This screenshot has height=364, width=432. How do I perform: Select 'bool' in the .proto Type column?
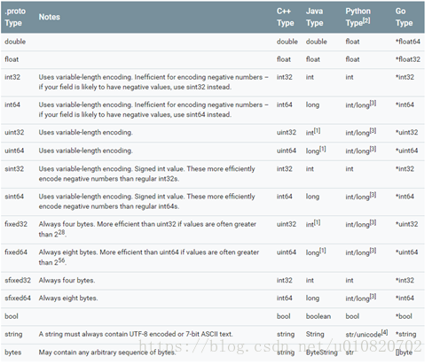(x=12, y=316)
